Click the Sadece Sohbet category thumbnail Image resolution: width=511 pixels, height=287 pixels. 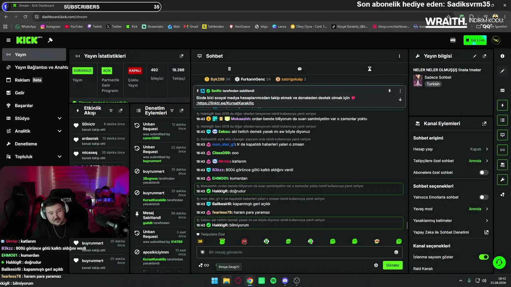[418, 81]
